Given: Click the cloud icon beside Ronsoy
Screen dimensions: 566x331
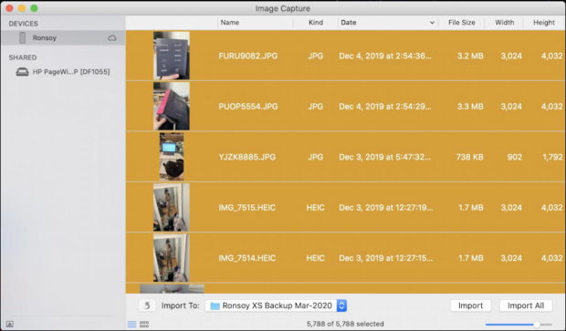Looking at the screenshot, I should 112,38.
